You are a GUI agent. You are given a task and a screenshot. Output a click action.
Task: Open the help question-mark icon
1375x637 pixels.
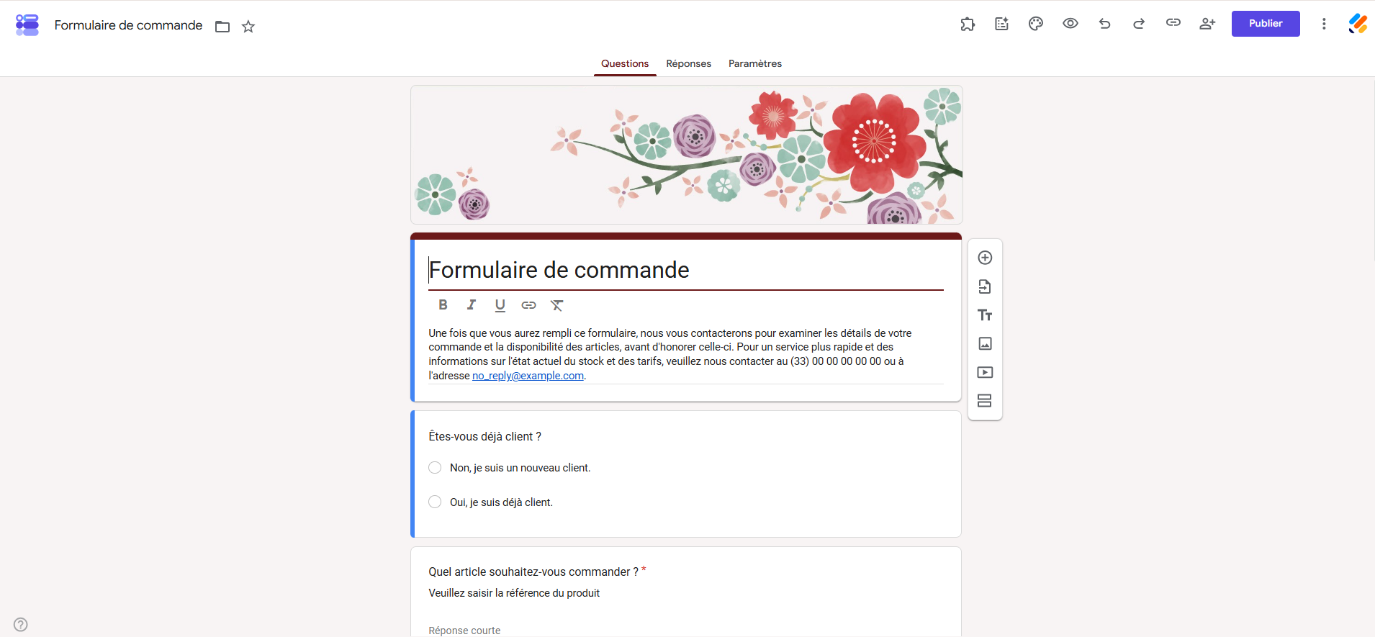[21, 624]
